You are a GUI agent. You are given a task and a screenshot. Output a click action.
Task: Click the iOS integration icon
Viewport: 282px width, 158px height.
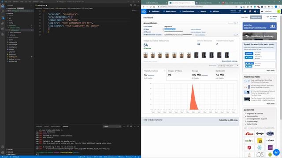[260, 154]
